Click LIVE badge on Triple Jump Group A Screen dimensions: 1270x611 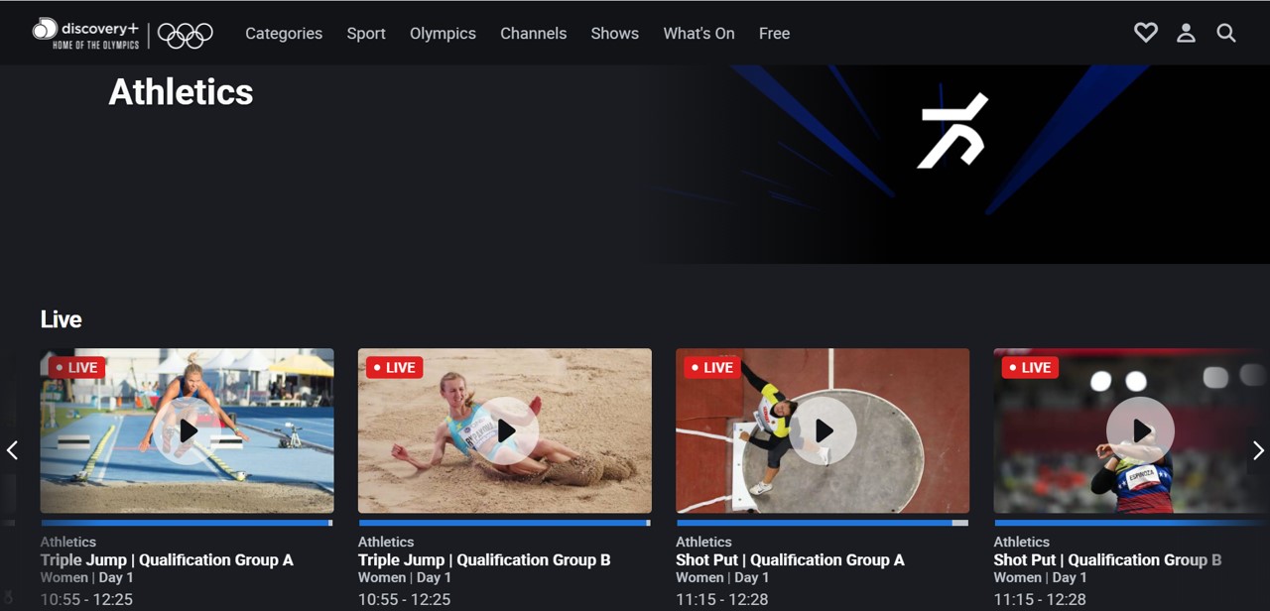(x=76, y=367)
